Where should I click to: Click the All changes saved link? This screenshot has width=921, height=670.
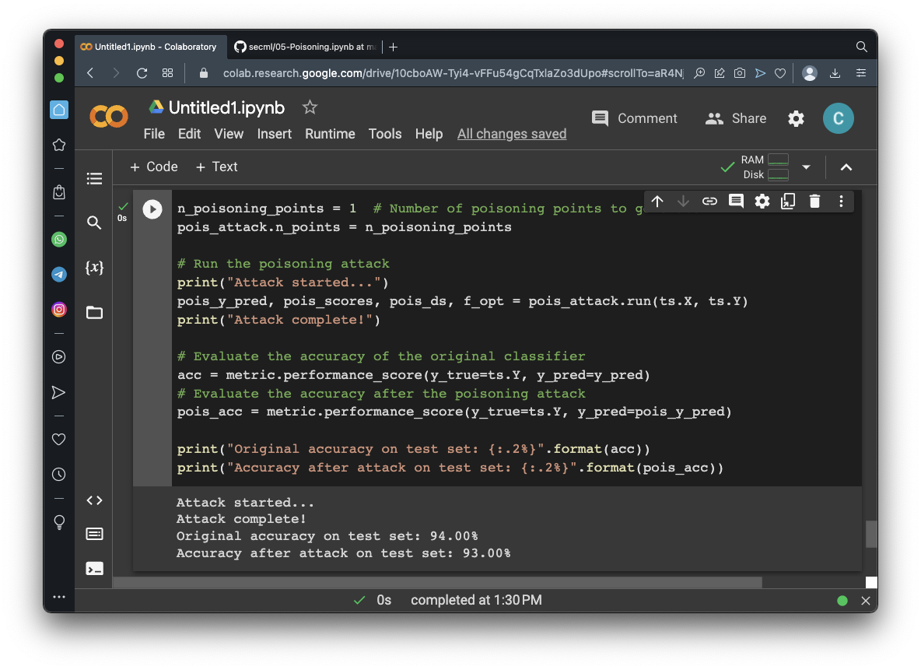point(512,134)
